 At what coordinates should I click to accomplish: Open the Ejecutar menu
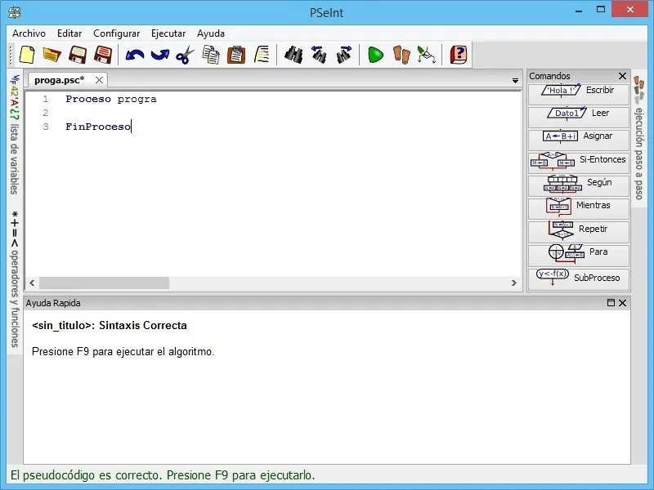coord(168,33)
